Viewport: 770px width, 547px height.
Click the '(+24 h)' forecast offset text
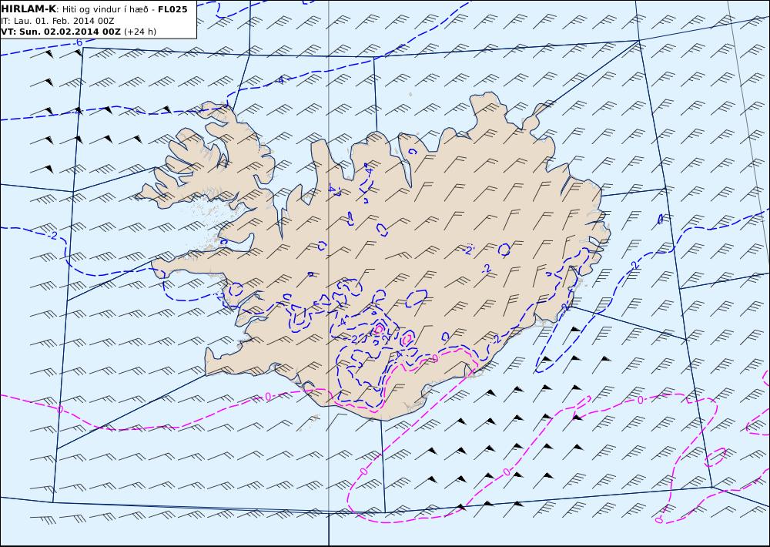pyautogui.click(x=140, y=32)
